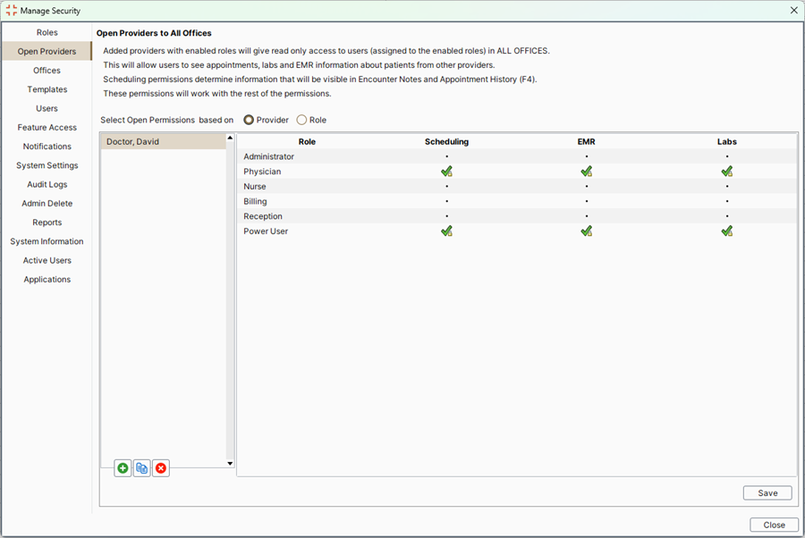Select the Role radio button
Image resolution: width=805 pixels, height=538 pixels.
pyautogui.click(x=301, y=120)
